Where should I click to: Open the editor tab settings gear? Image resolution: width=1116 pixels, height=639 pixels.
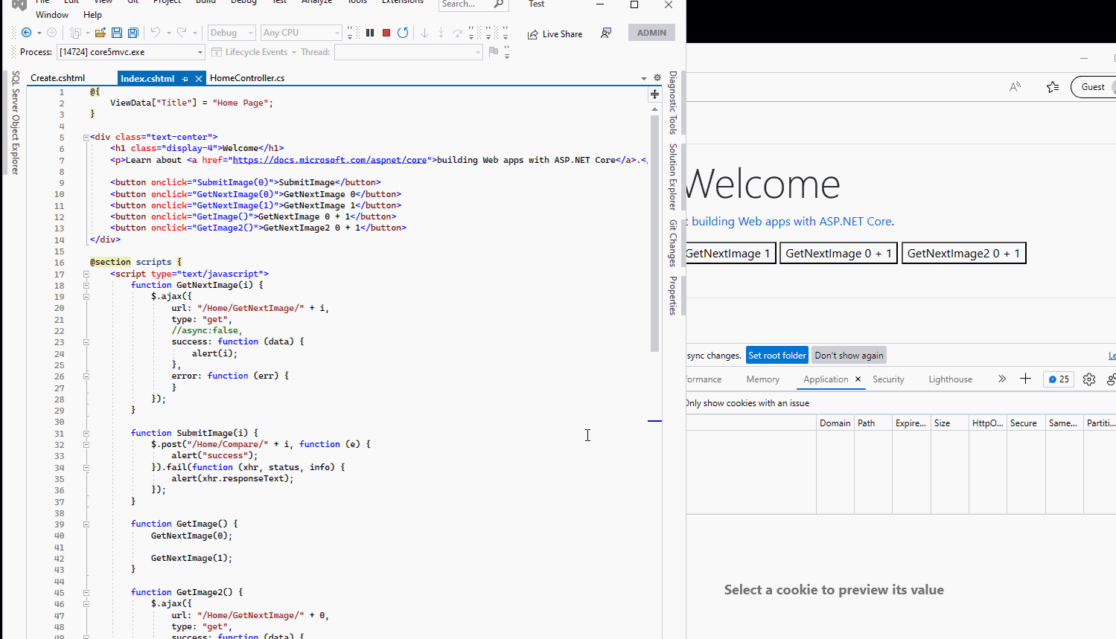(657, 77)
